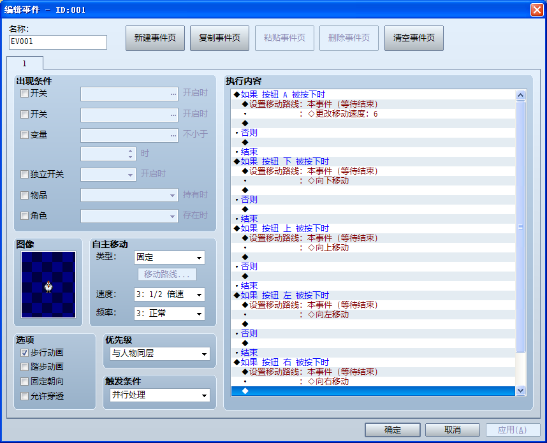Check the 允许穿透 option

[x=24, y=396]
